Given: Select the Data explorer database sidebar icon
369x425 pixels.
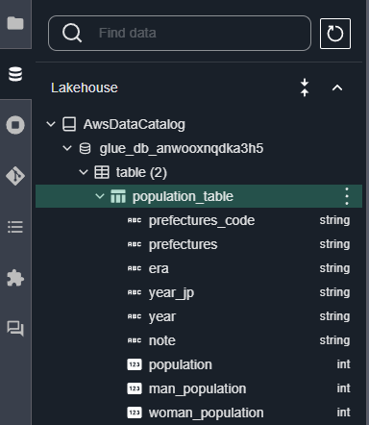Looking at the screenshot, I should [x=15, y=74].
